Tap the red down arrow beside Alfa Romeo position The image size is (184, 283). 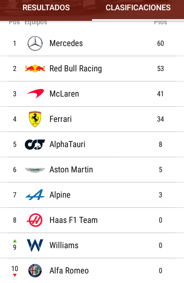click(15, 275)
